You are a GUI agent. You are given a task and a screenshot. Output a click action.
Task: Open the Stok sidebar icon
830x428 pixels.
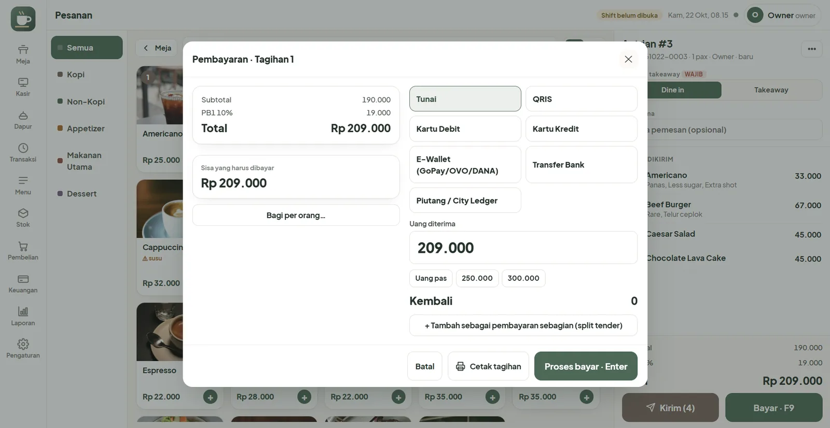[x=23, y=218]
